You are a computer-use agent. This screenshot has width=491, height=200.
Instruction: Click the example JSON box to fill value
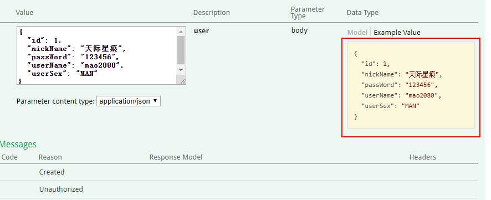tap(411, 85)
